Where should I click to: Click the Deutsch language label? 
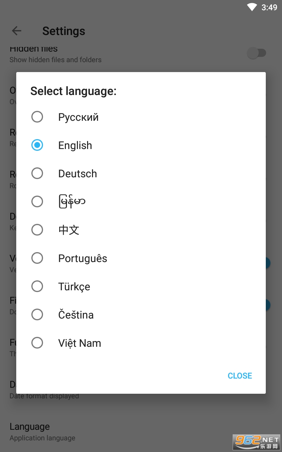click(x=78, y=174)
